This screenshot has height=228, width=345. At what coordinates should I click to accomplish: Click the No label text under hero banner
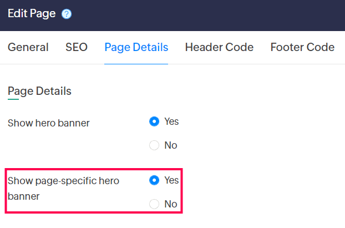(171, 145)
